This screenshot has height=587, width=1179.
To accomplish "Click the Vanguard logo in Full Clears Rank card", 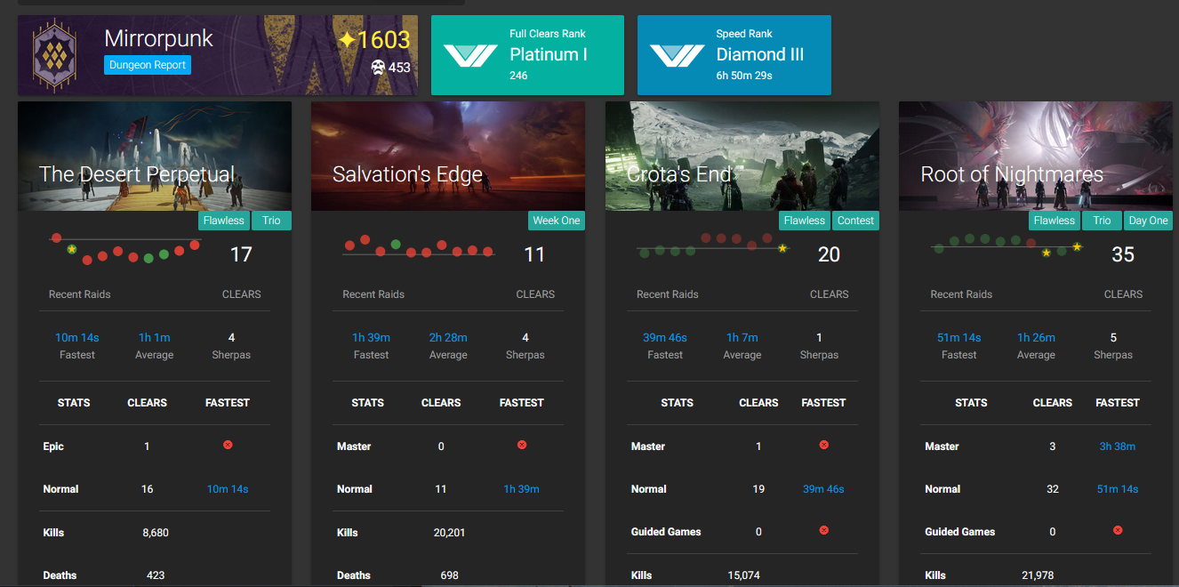I will [x=470, y=55].
